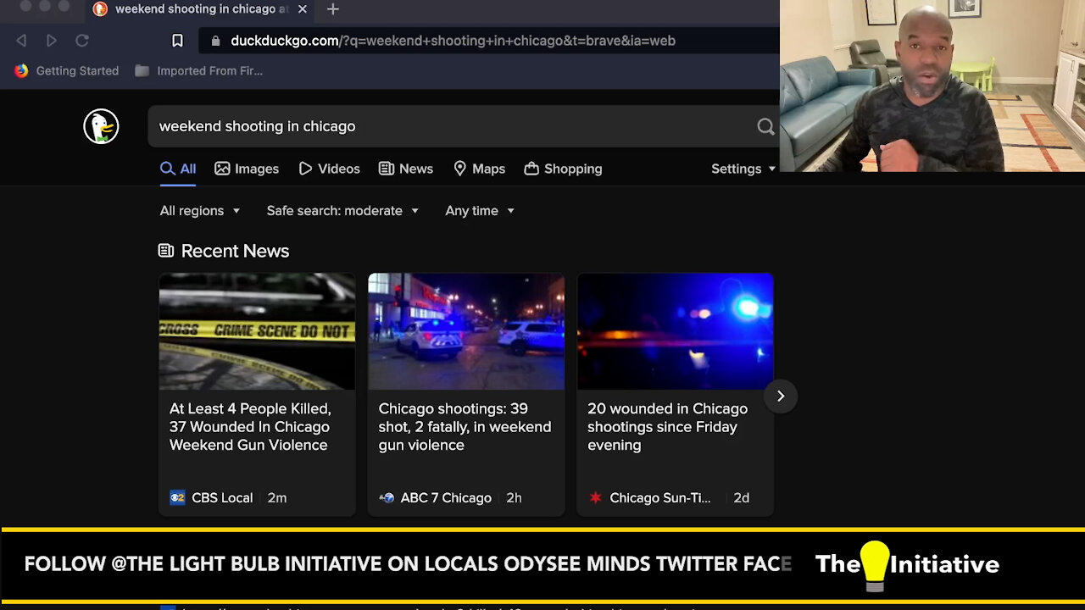
Task: Switch to the Images tab
Action: click(247, 169)
